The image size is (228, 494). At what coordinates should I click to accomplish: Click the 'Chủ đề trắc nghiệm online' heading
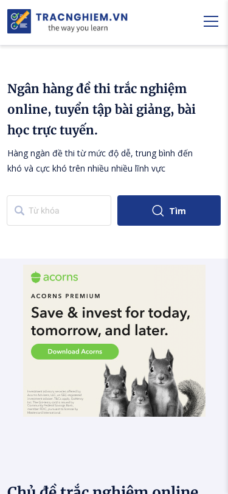(x=103, y=489)
